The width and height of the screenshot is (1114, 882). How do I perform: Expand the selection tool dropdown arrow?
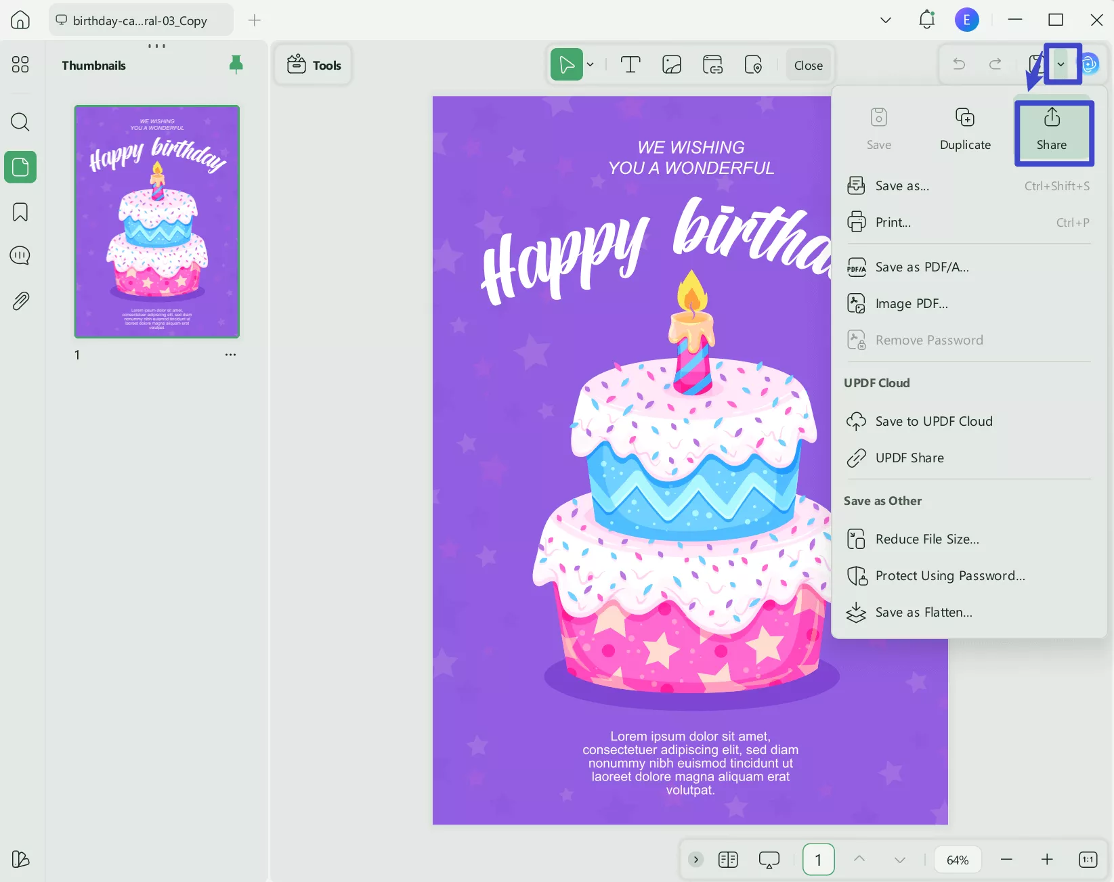pos(590,64)
